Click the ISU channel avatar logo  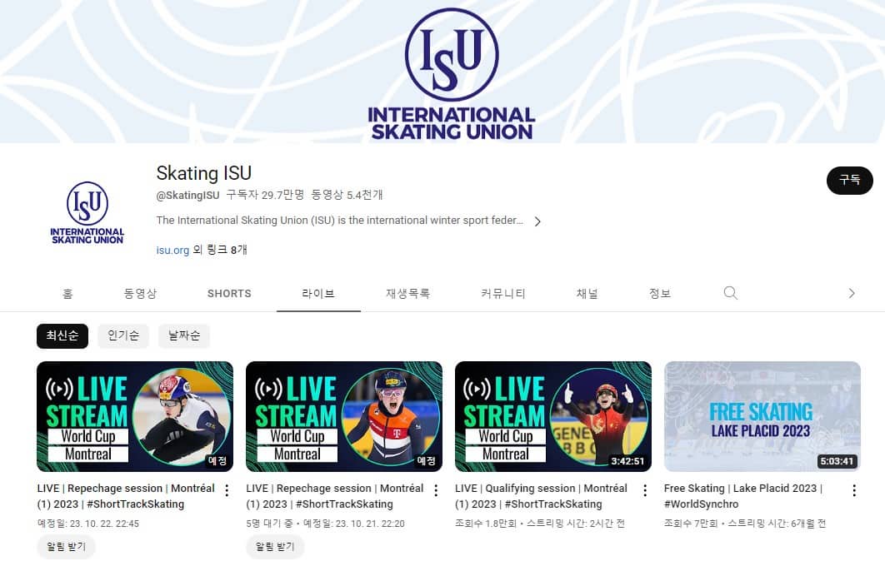click(87, 213)
